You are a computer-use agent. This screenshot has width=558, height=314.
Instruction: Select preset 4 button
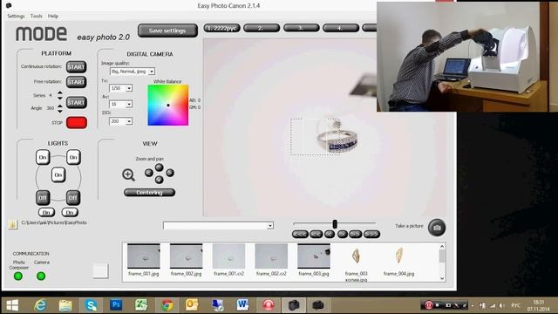[341, 28]
